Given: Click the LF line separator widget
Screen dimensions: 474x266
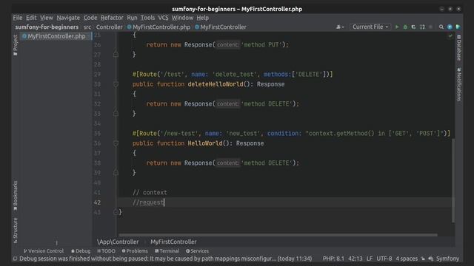Looking at the screenshot, I should pos(370,259).
